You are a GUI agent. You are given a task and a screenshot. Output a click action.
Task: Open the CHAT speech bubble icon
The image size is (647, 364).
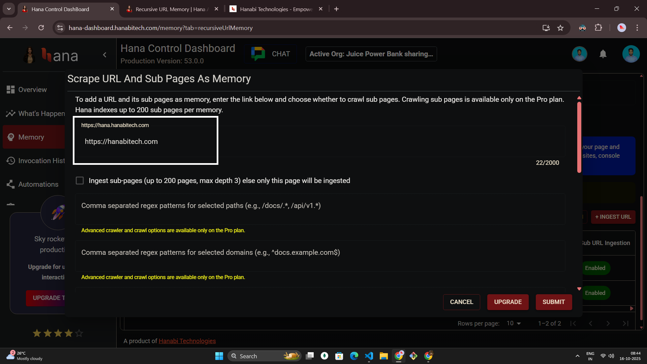pos(258,54)
